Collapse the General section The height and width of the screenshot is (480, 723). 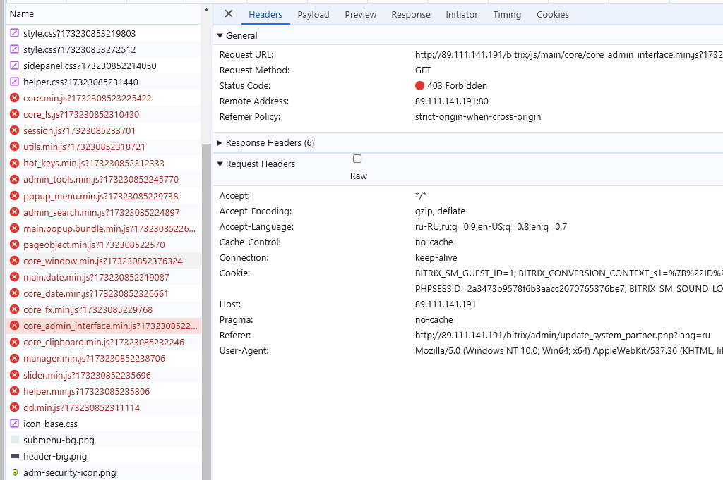(x=220, y=36)
